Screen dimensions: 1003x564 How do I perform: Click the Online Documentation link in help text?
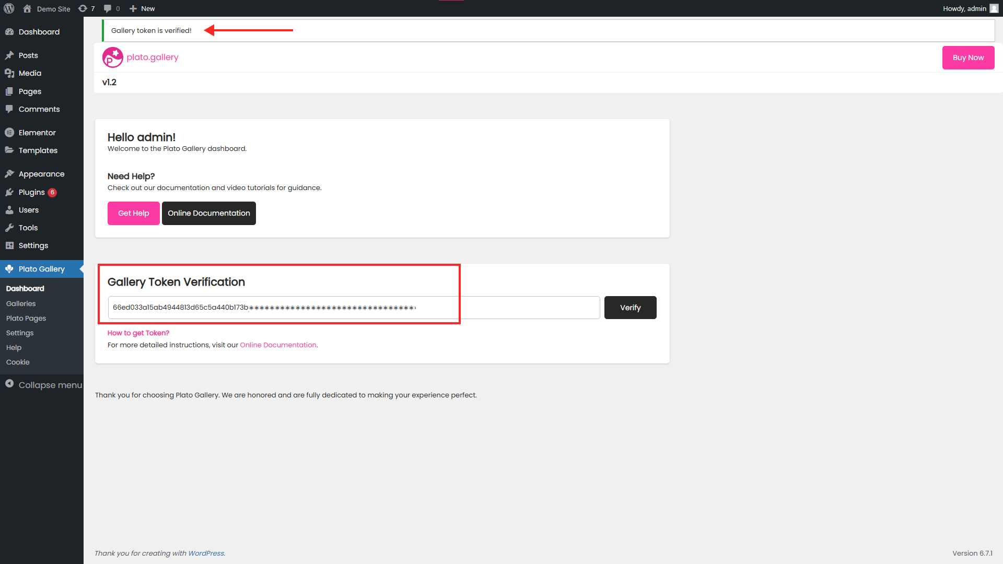[x=278, y=344]
